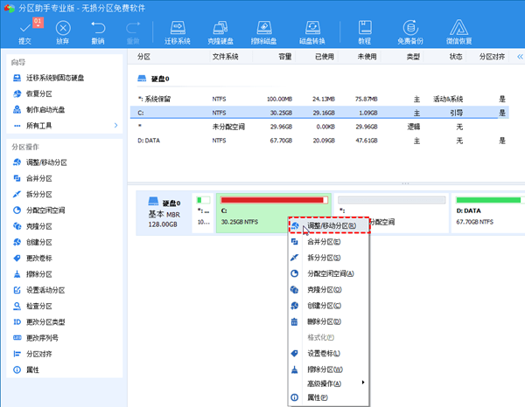Select context menu item 合并分区(E)

(328, 242)
